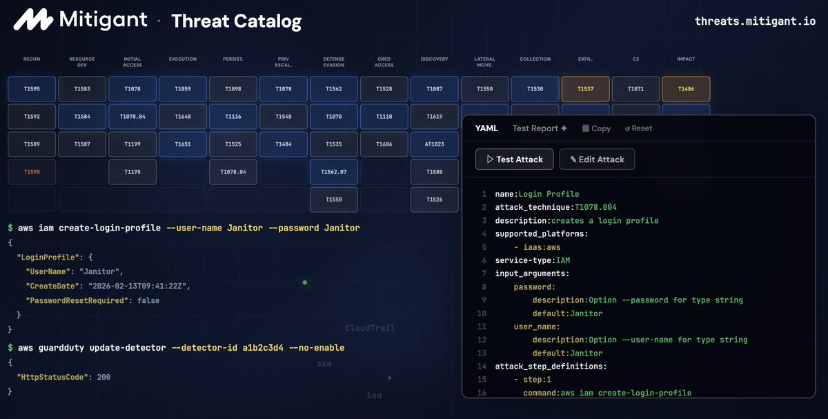The width and height of the screenshot is (828, 419).
Task: Select the T1484 technique cell
Action: point(284,144)
